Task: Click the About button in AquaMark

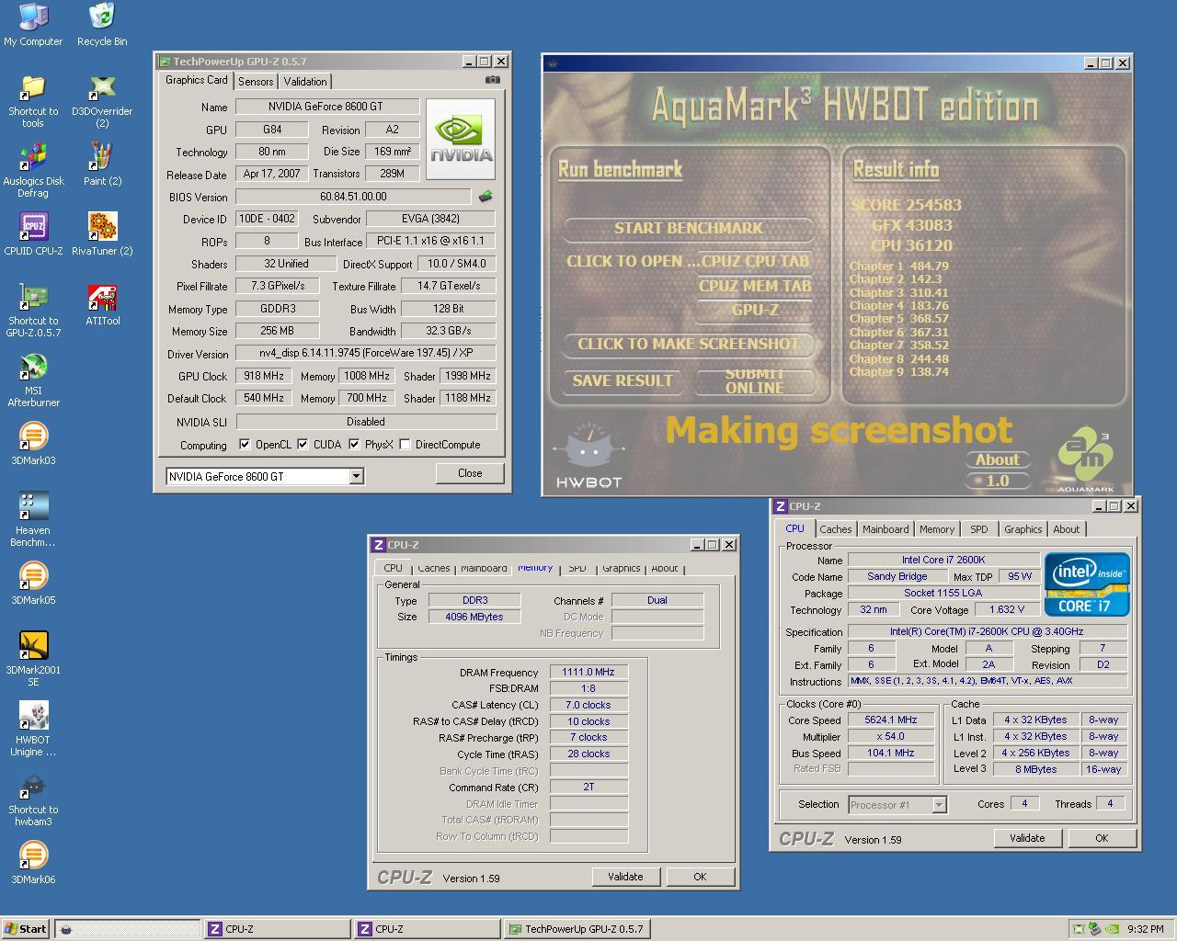Action: tap(997, 459)
